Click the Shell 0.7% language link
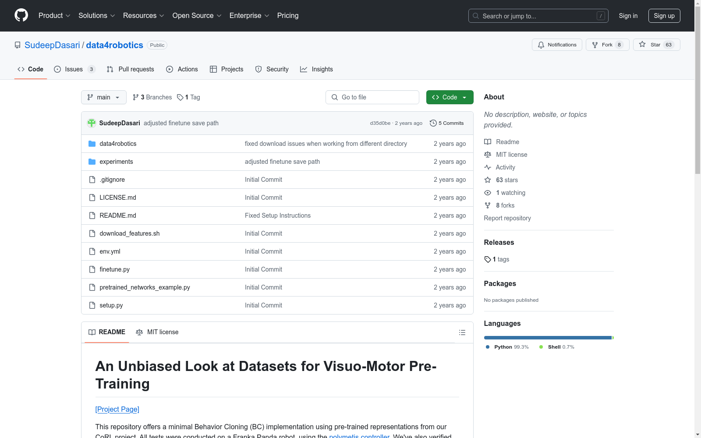Image resolution: width=701 pixels, height=438 pixels. [x=557, y=347]
